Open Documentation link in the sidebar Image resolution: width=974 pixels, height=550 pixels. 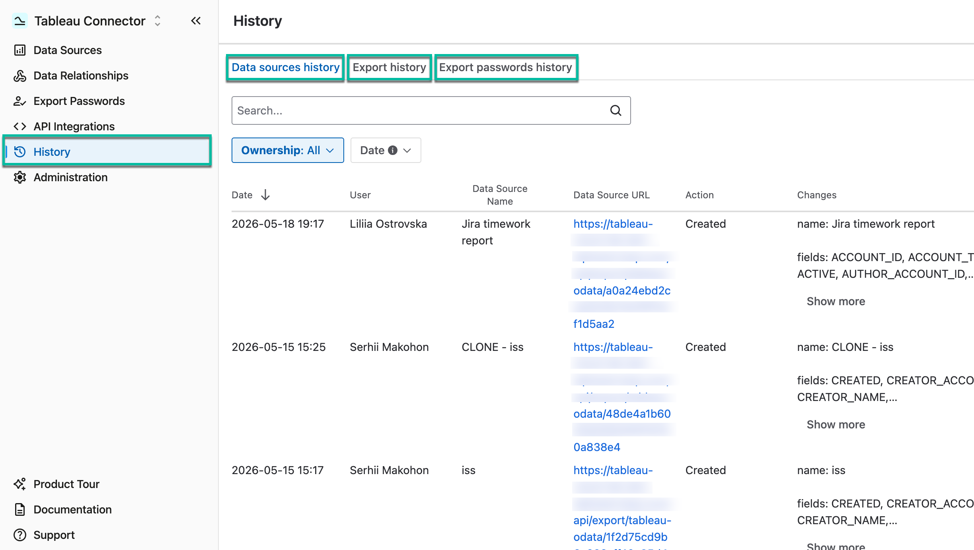tap(72, 509)
